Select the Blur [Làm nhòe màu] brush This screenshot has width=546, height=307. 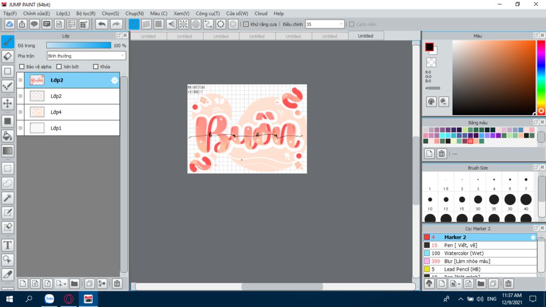click(480, 261)
